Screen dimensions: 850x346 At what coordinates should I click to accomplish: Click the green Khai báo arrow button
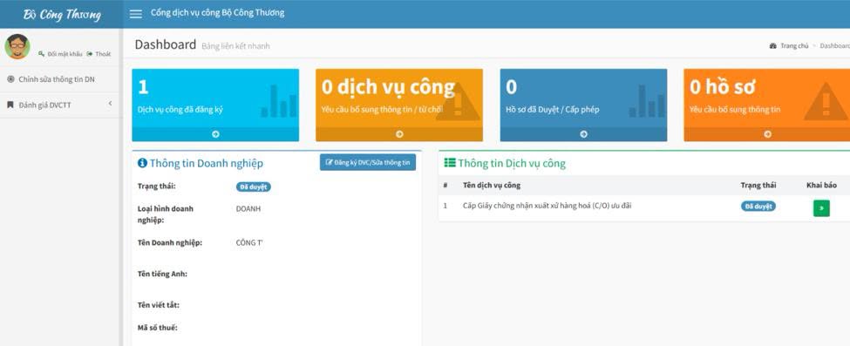821,208
